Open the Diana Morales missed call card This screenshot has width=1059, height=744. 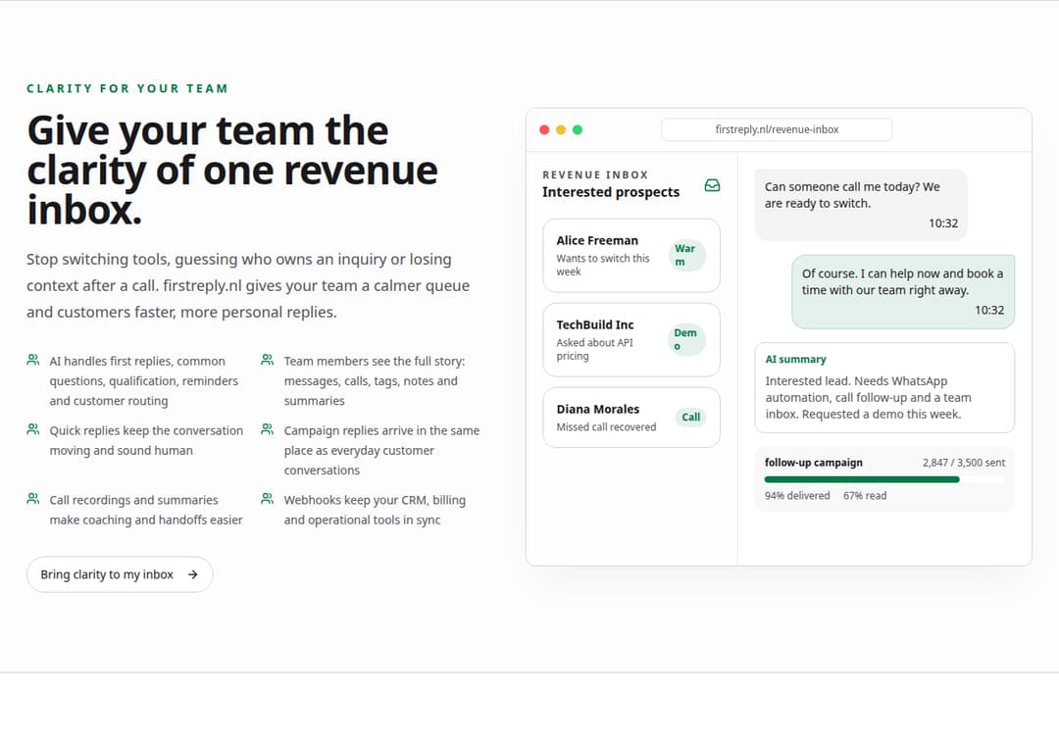[x=631, y=418]
